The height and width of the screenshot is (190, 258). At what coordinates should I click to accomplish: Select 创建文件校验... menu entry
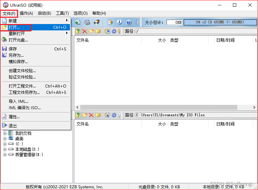click(x=36, y=70)
